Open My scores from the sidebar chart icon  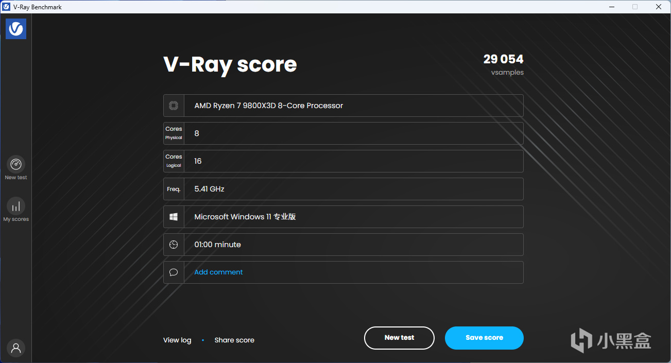pyautogui.click(x=16, y=206)
